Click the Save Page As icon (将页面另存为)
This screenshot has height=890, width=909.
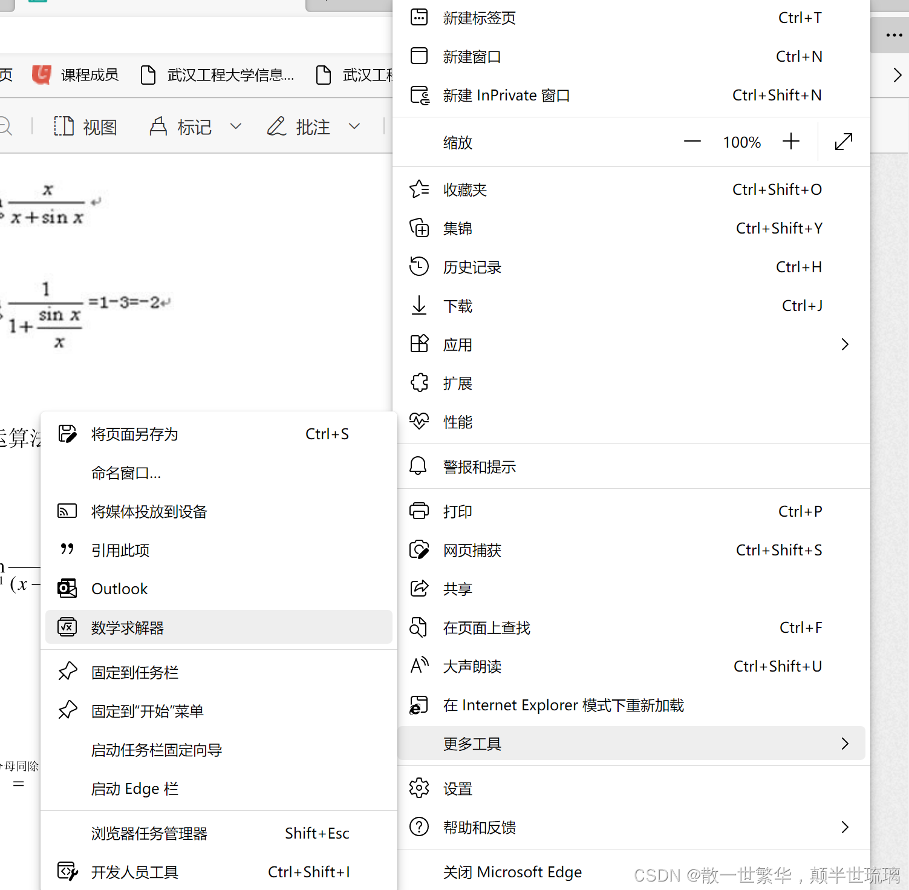pyautogui.click(x=67, y=434)
